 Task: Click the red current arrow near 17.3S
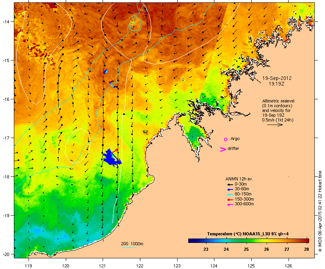(115, 151)
